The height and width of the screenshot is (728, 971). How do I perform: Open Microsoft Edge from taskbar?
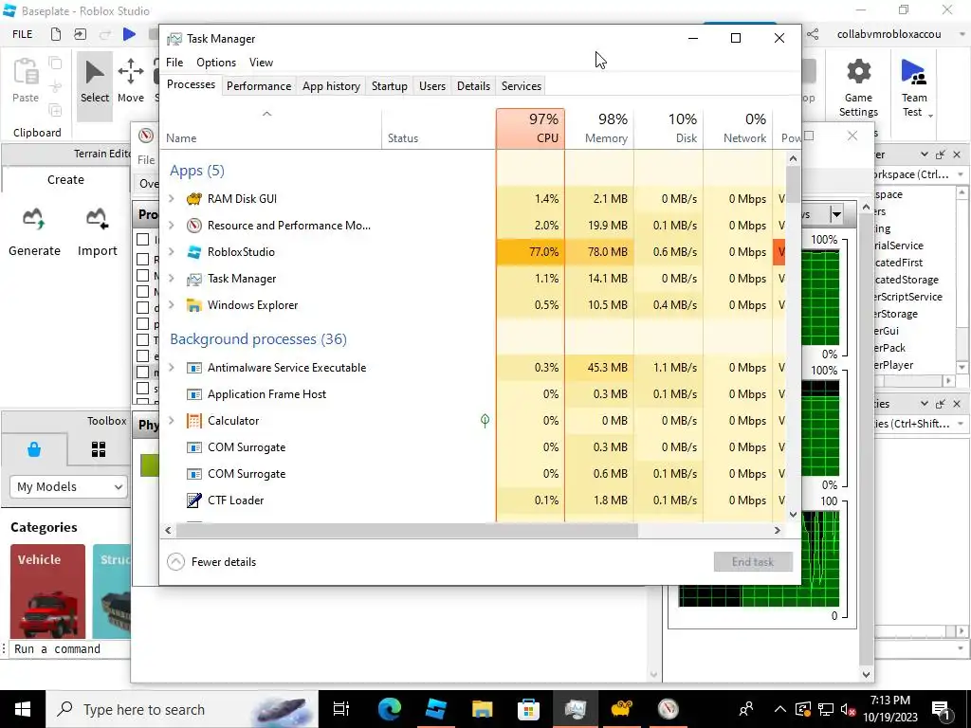pos(390,709)
